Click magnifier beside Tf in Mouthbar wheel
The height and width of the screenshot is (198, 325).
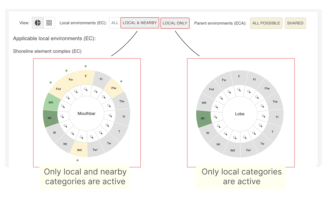pyautogui.click(x=110, y=116)
